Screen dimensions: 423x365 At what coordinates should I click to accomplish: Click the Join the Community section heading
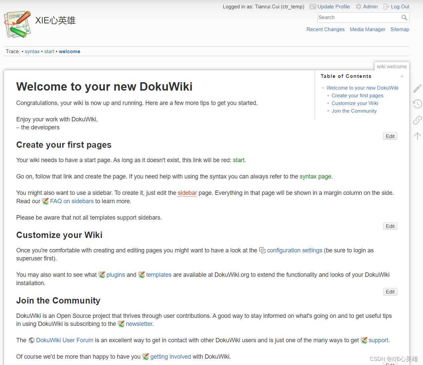pyautogui.click(x=58, y=300)
